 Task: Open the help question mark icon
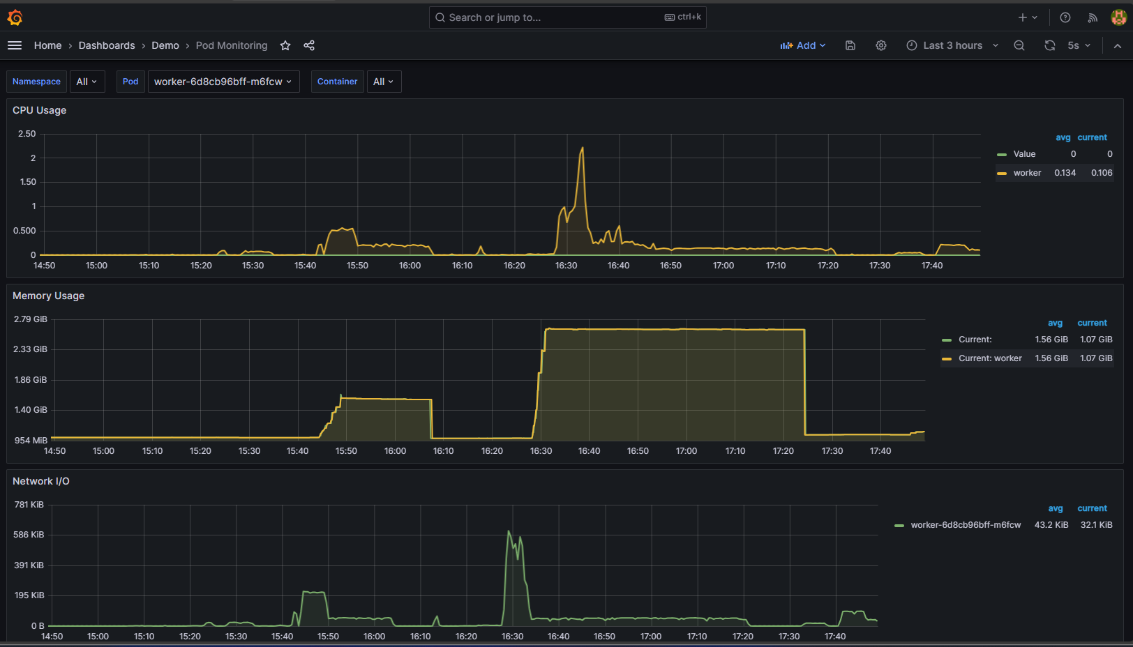(1065, 17)
